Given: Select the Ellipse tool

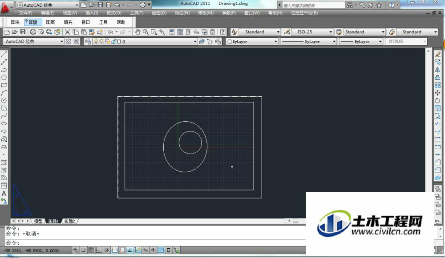Looking at the screenshot, I should coord(4,123).
